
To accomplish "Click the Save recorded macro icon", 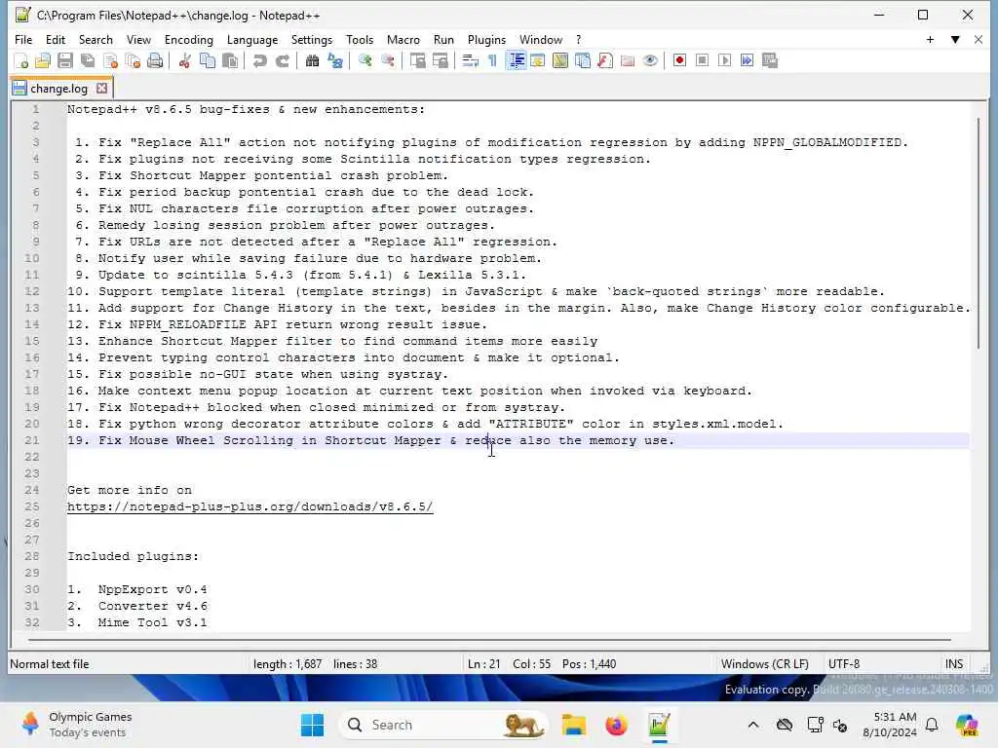I will pos(770,61).
